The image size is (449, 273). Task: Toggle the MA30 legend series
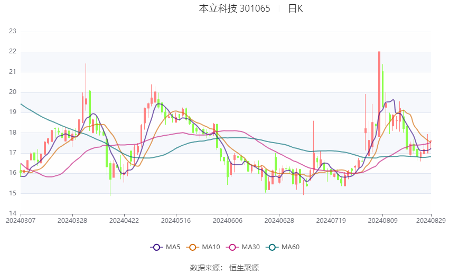pyautogui.click(x=243, y=247)
